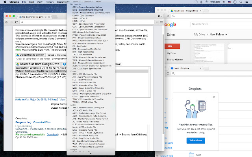Expand the New Folder breadcrumb dropdown

(x=226, y=35)
